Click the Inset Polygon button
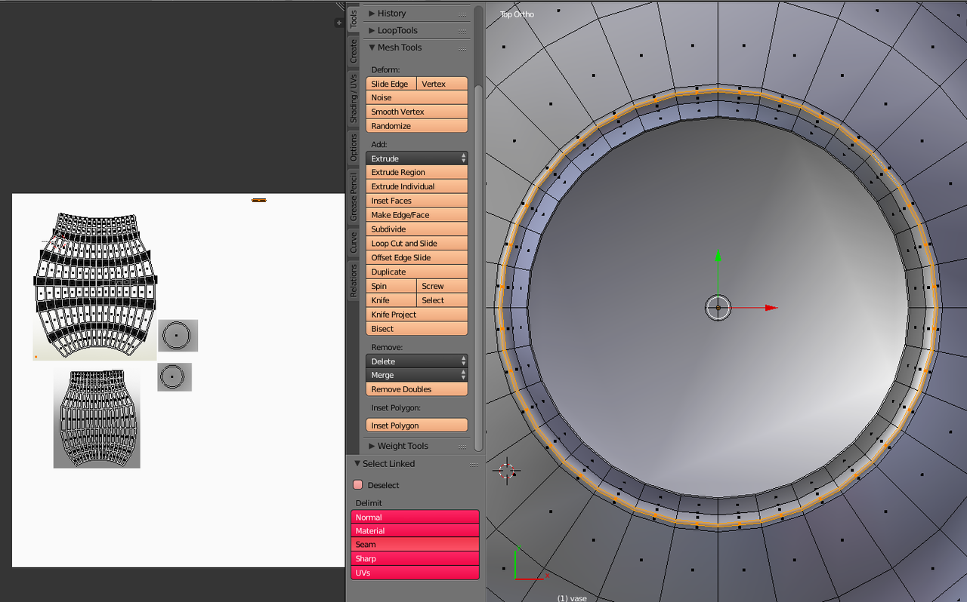 (x=417, y=425)
